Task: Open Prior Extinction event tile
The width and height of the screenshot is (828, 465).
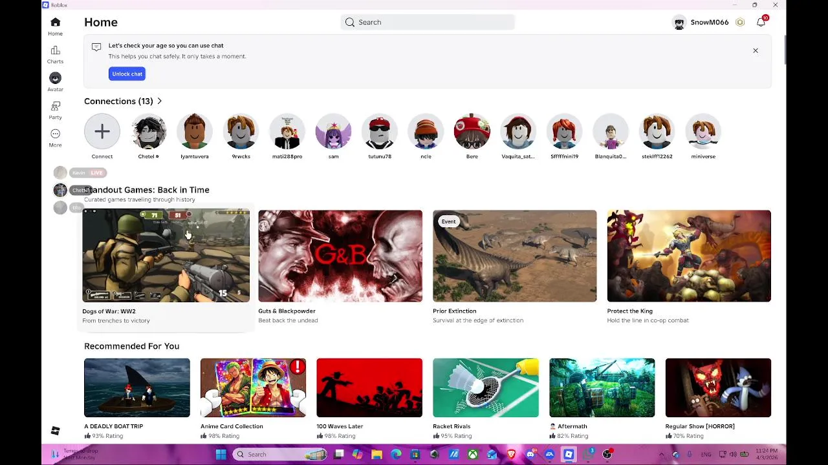Action: (x=515, y=256)
